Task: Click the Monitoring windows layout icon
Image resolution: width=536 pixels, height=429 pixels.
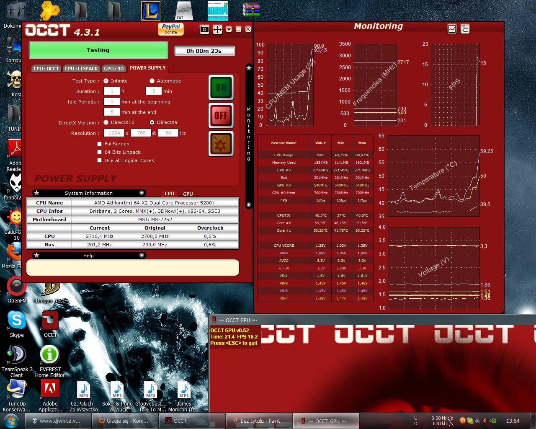Action: 465,29
